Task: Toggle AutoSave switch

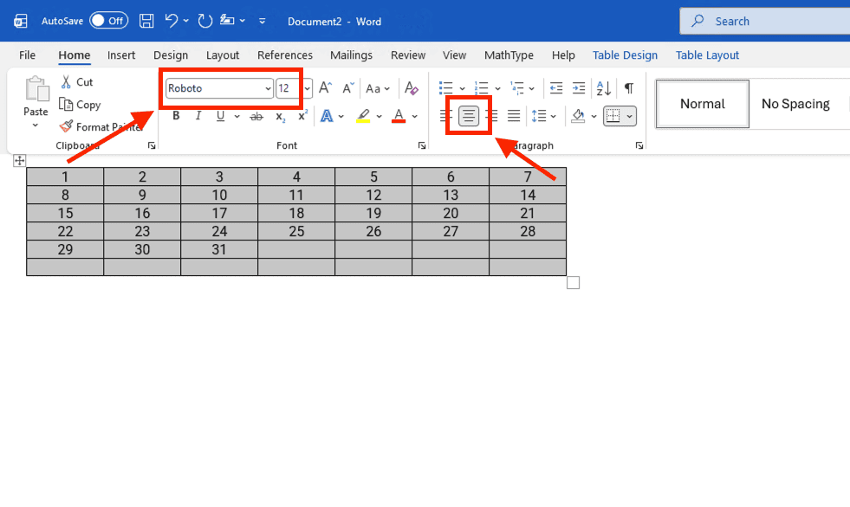Action: coord(108,21)
